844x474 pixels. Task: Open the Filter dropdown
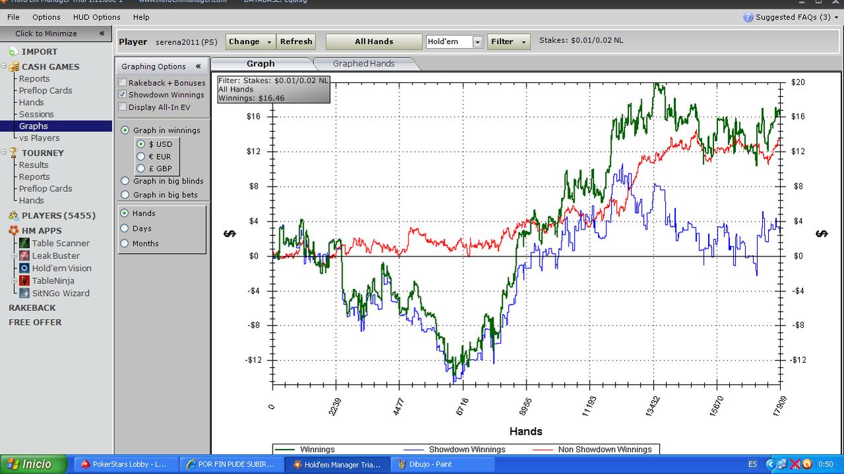pos(509,42)
